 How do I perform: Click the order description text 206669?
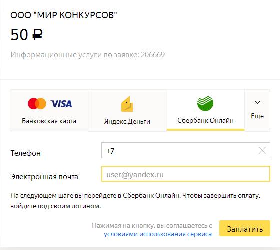tap(87, 55)
